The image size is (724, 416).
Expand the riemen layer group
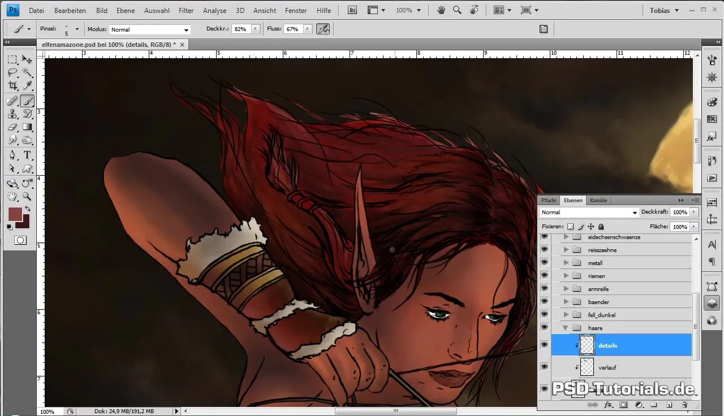point(566,276)
